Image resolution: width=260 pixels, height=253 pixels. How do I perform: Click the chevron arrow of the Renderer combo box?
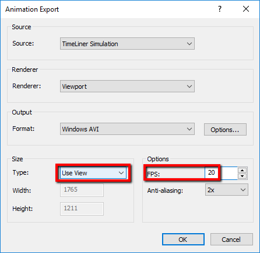(189, 86)
